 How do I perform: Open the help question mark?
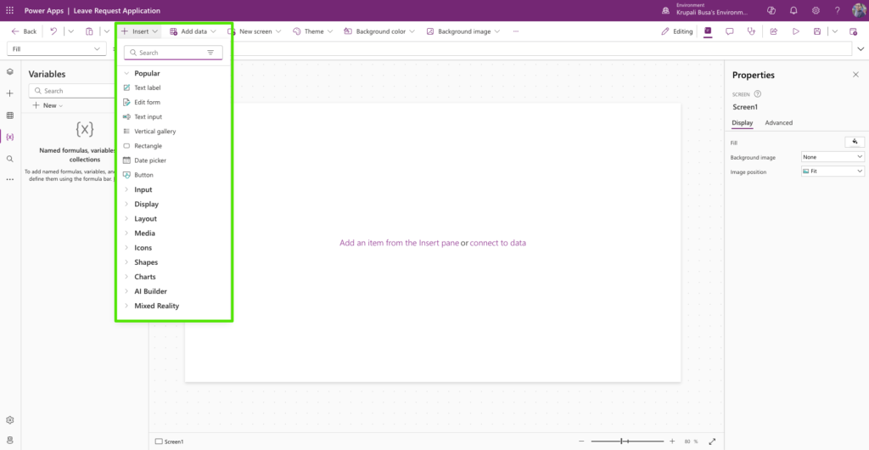point(838,10)
